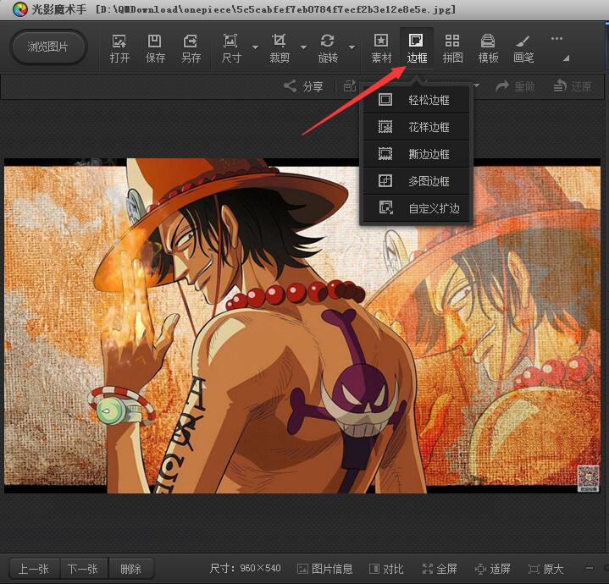Click the 另存 (Save As) icon

point(191,47)
